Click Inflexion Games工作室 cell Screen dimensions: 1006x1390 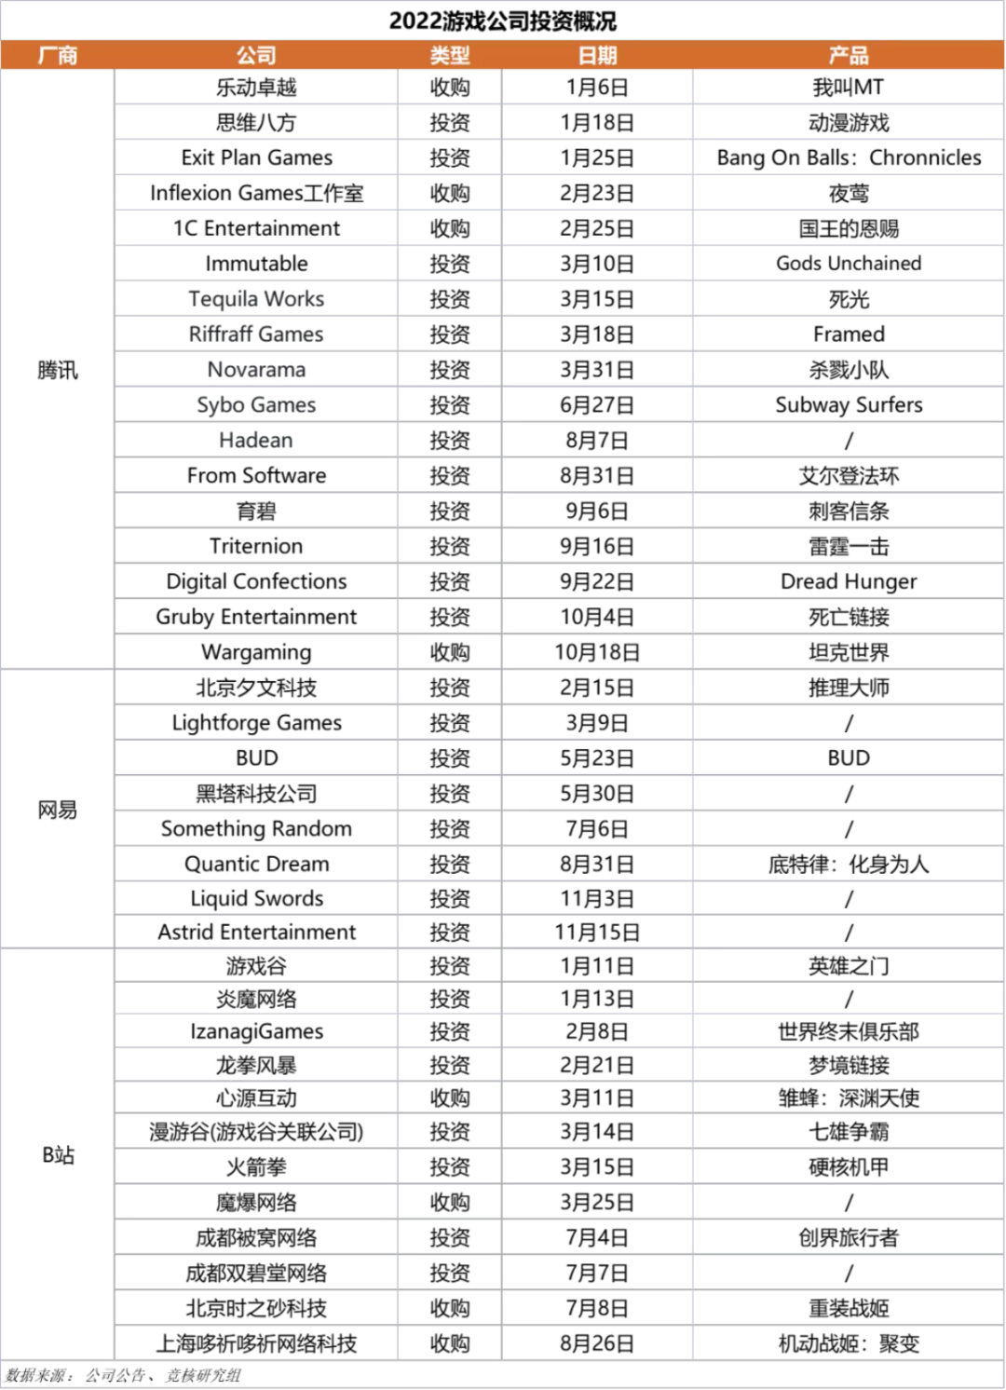(256, 193)
